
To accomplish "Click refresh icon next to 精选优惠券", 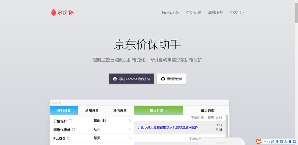I will [74, 130].
